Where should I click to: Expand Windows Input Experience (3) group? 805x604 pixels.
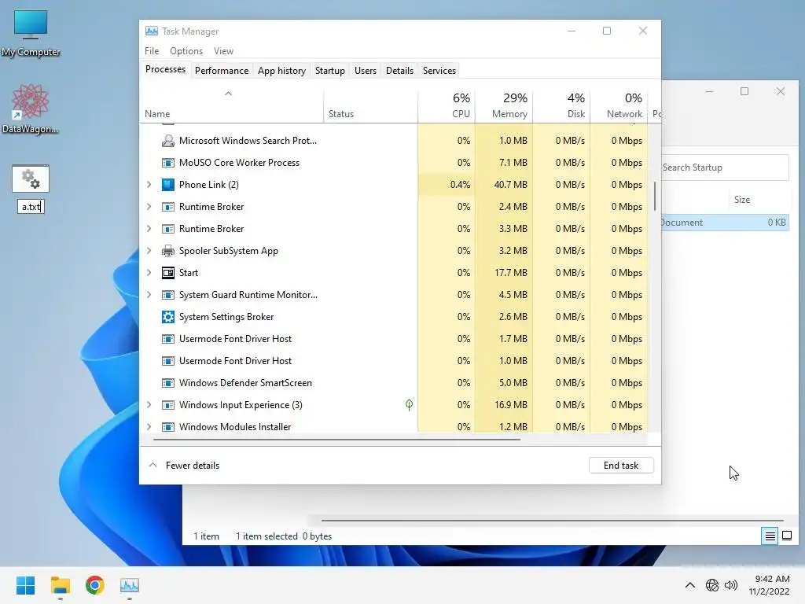(149, 405)
